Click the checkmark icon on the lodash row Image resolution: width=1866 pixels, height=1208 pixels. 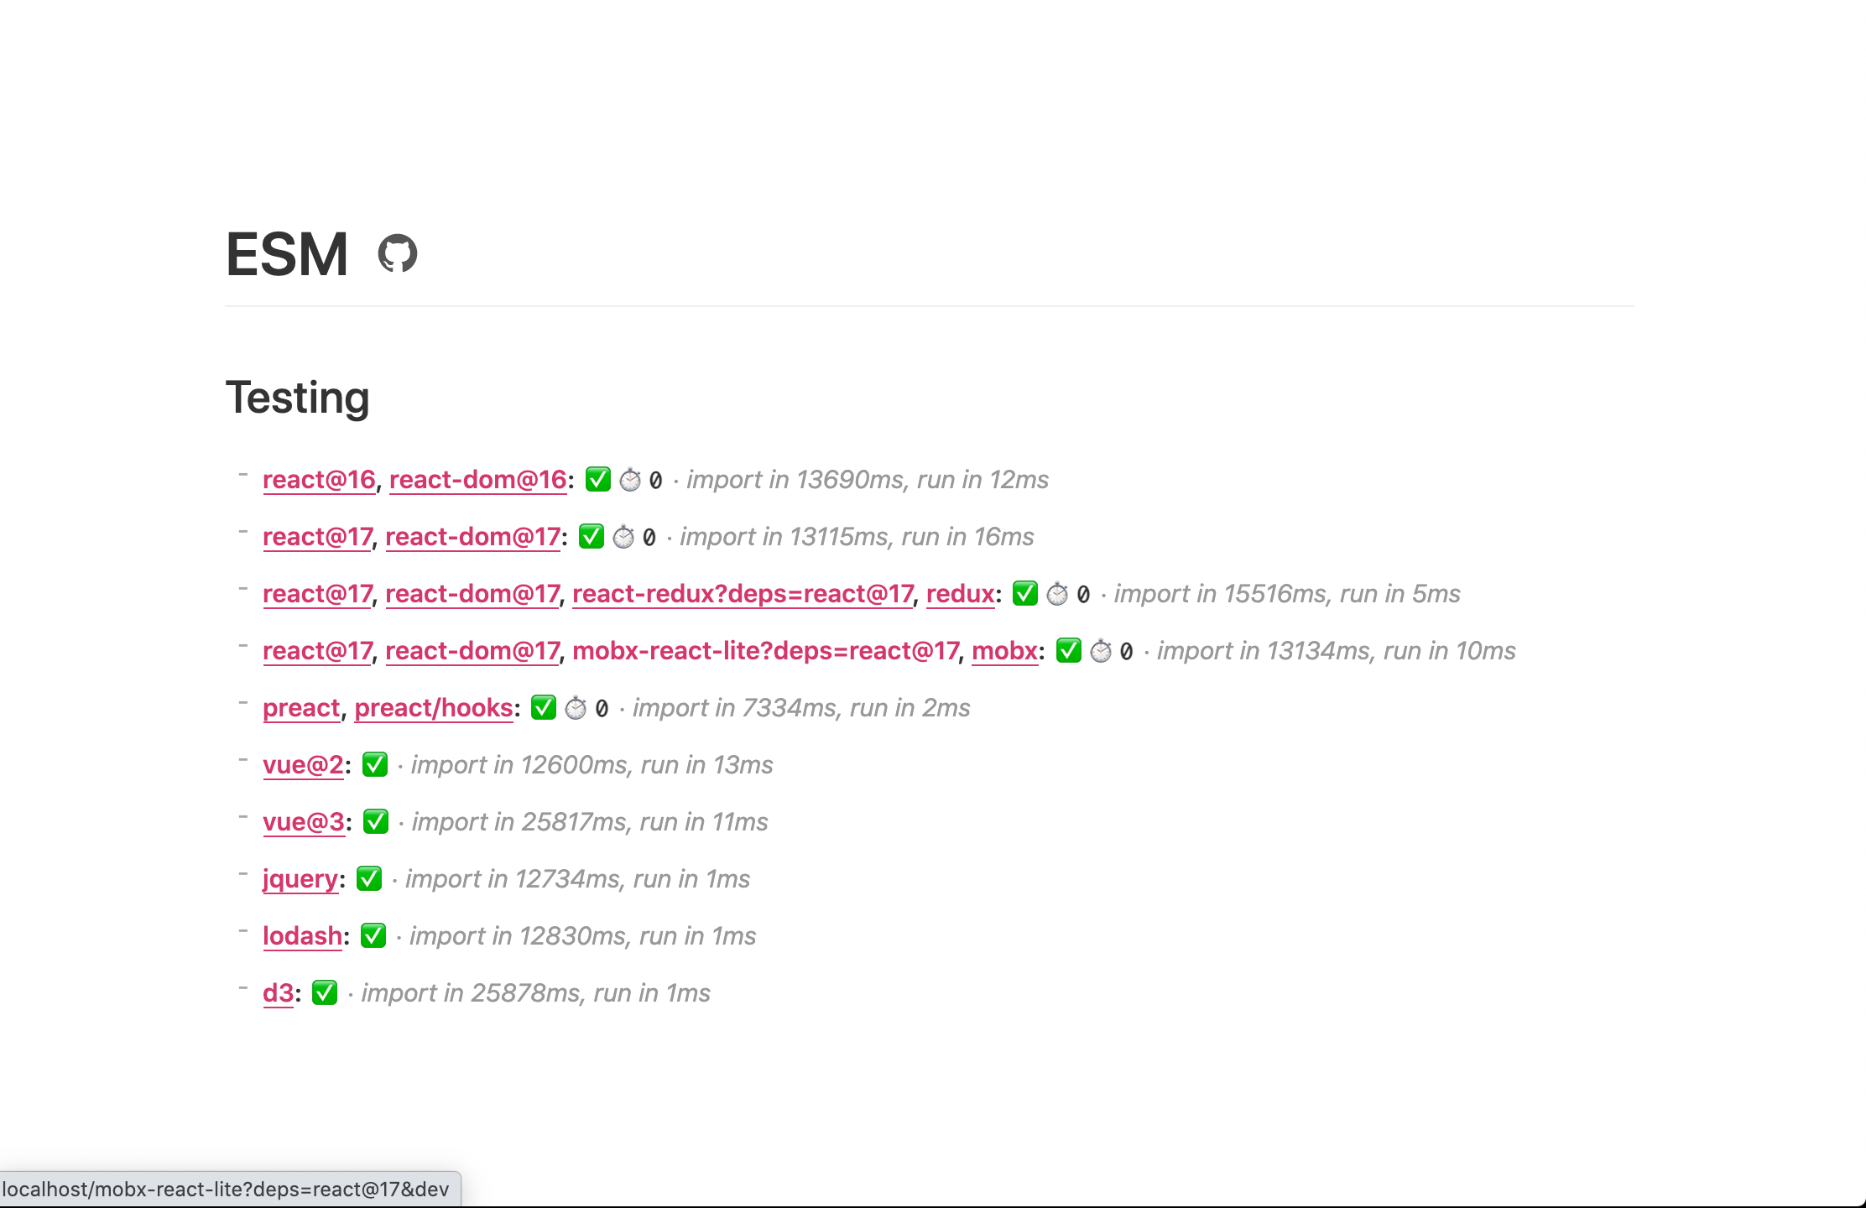374,935
